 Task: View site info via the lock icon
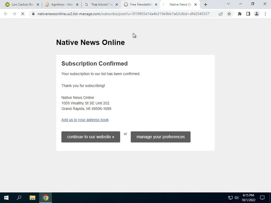click(x=33, y=14)
